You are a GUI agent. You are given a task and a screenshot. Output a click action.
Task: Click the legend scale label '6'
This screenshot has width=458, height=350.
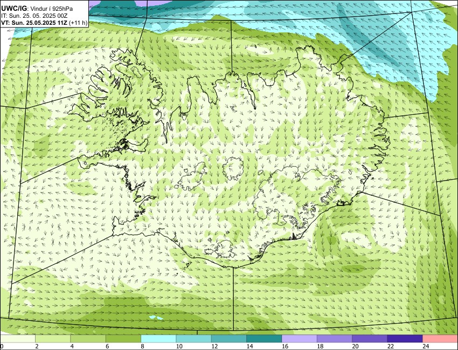[107, 346]
